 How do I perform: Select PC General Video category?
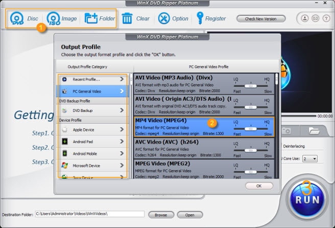pos(93,92)
